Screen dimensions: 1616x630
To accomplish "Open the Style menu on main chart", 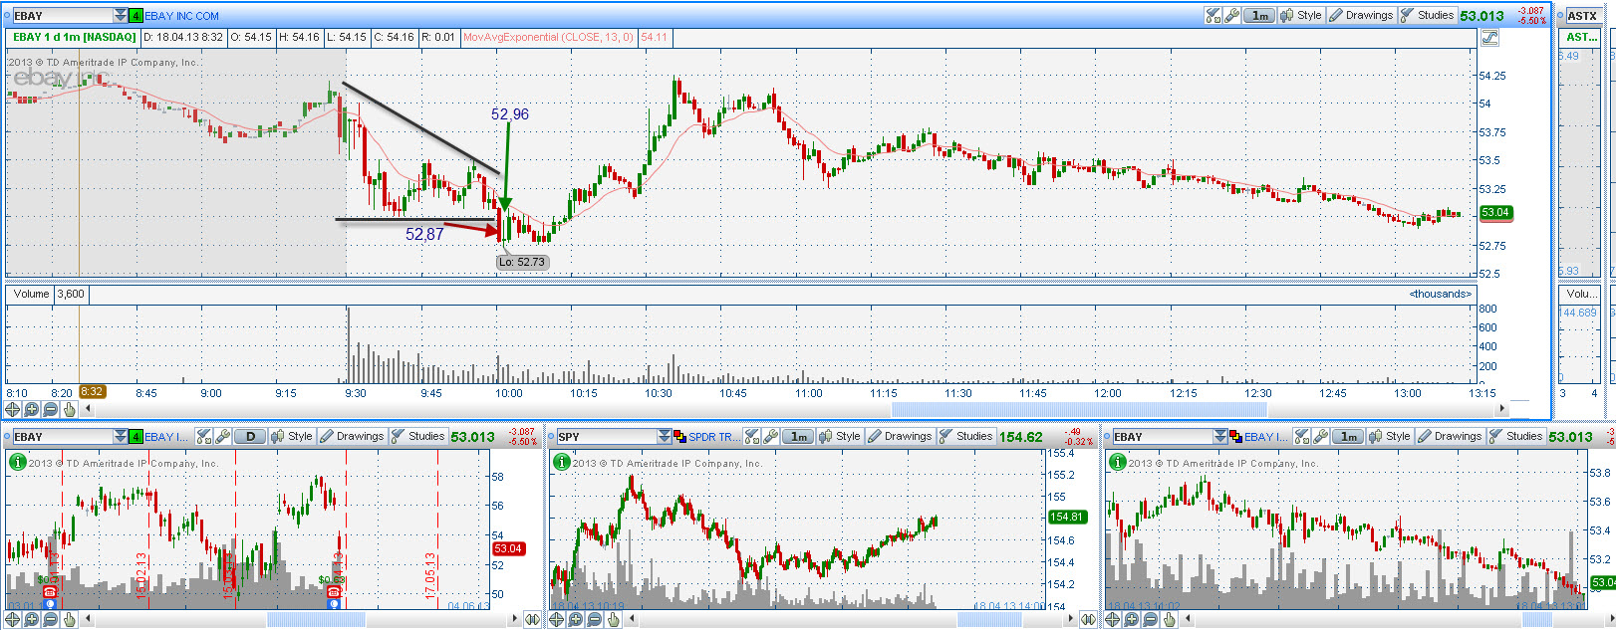I will coord(1301,15).
